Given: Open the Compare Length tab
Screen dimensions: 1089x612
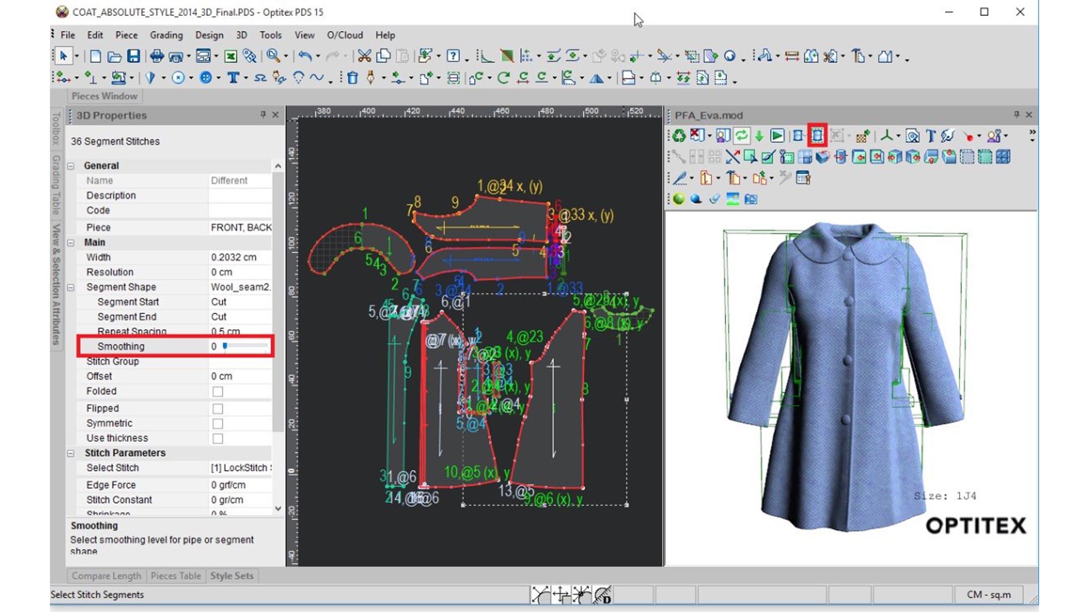Looking at the screenshot, I should [106, 576].
